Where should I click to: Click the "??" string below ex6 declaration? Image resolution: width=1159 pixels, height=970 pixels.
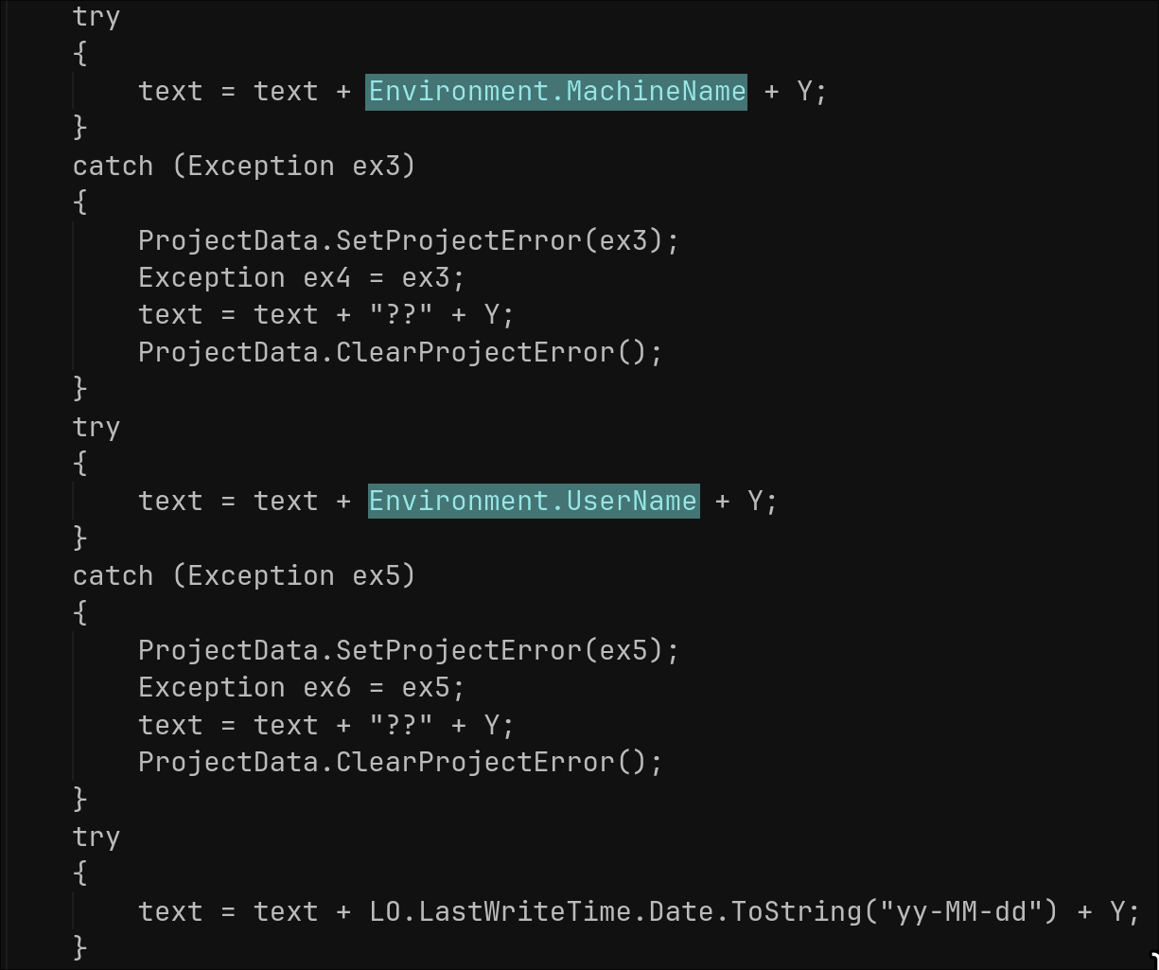[401, 725]
